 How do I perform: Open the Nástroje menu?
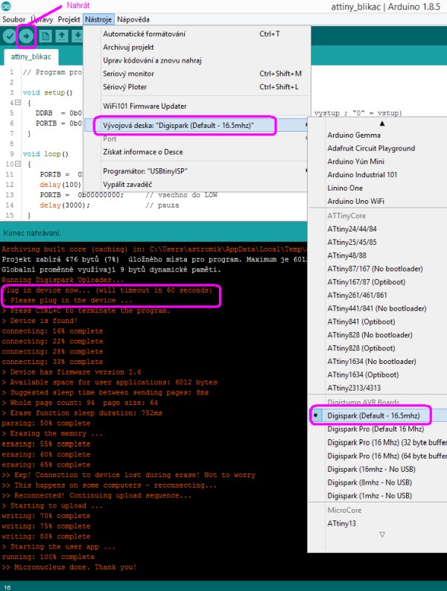point(98,19)
